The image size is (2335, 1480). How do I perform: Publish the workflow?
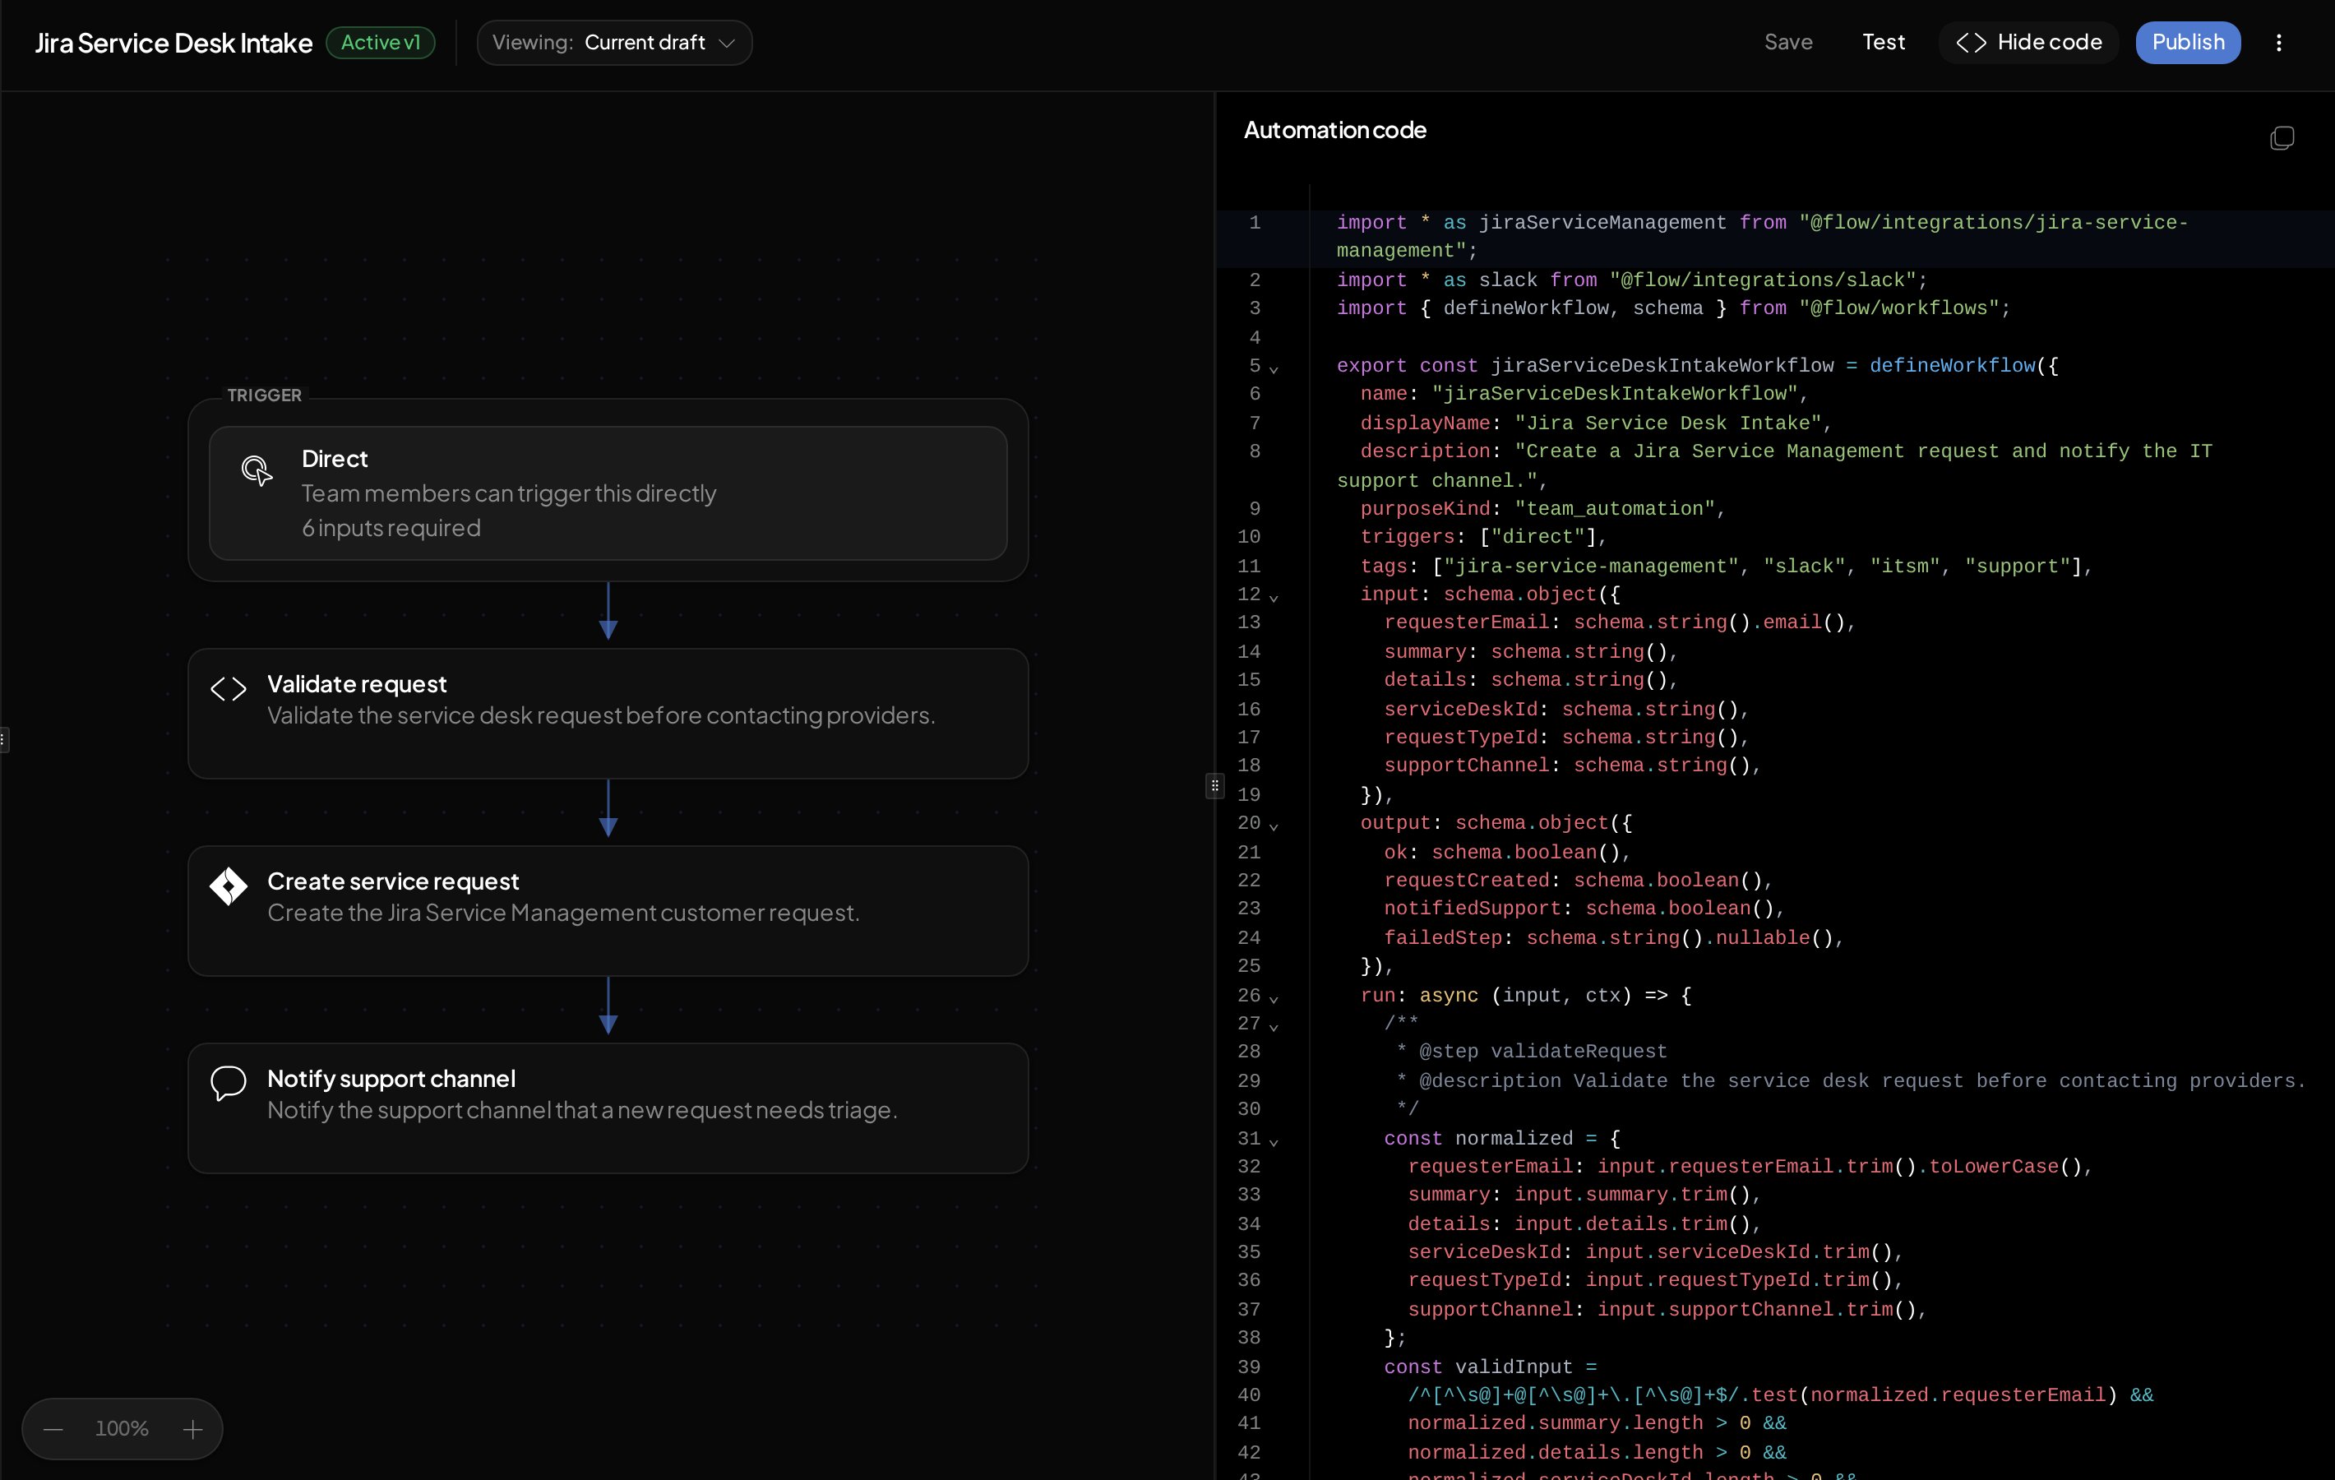pos(2188,43)
